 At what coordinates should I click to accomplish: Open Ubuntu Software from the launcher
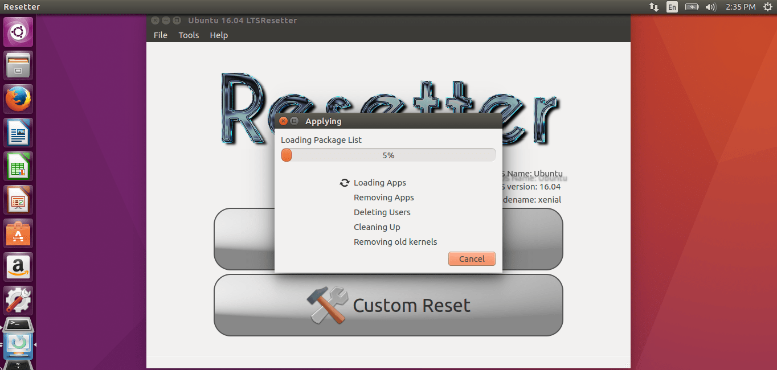18,233
